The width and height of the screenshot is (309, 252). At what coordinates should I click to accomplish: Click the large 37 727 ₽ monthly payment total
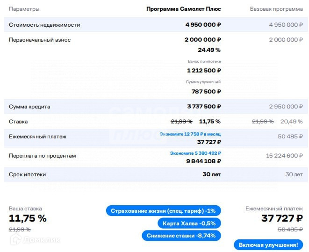[x=281, y=218]
